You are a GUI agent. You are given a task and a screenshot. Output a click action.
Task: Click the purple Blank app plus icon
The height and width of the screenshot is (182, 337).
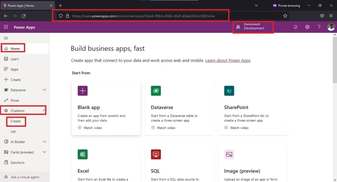pyautogui.click(x=83, y=91)
